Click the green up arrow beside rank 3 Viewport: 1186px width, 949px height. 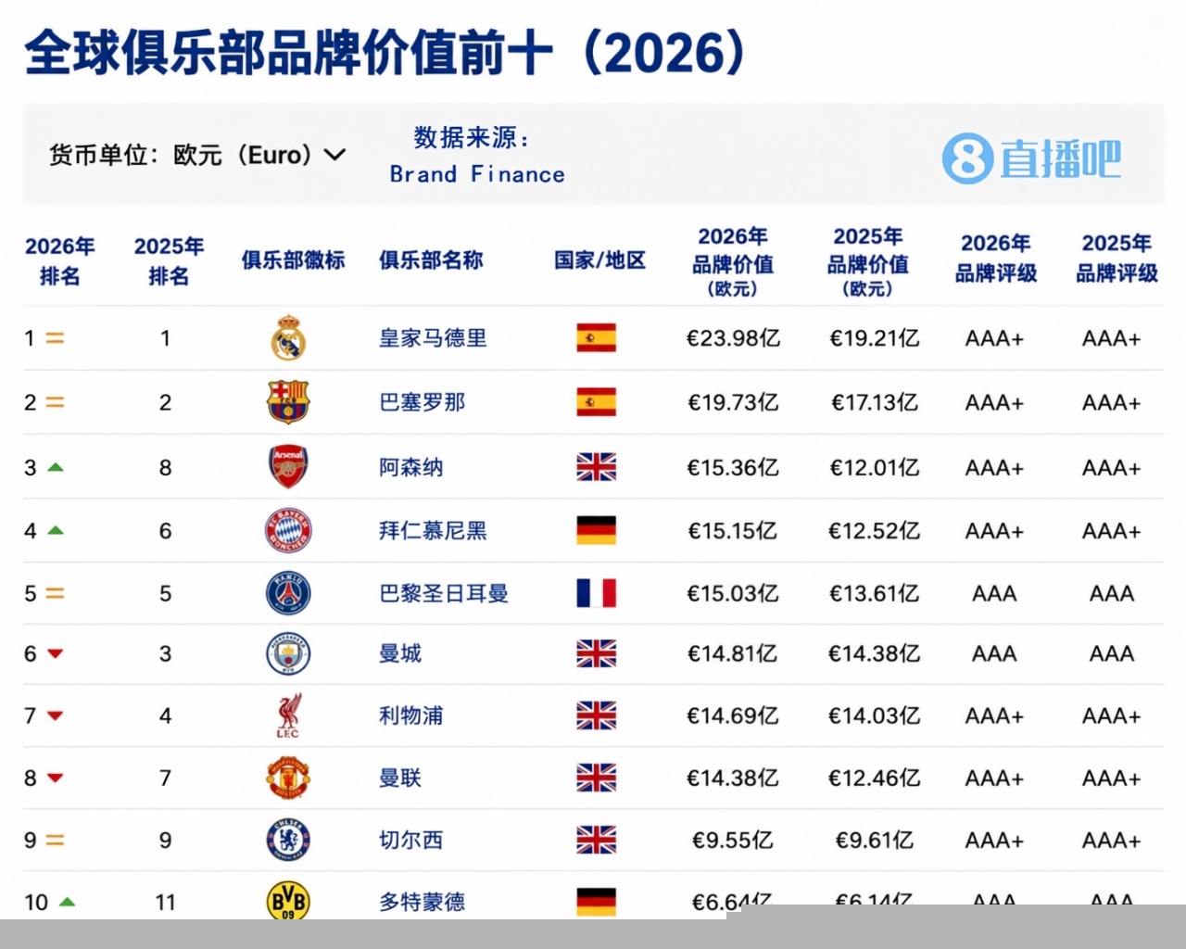[x=56, y=467]
